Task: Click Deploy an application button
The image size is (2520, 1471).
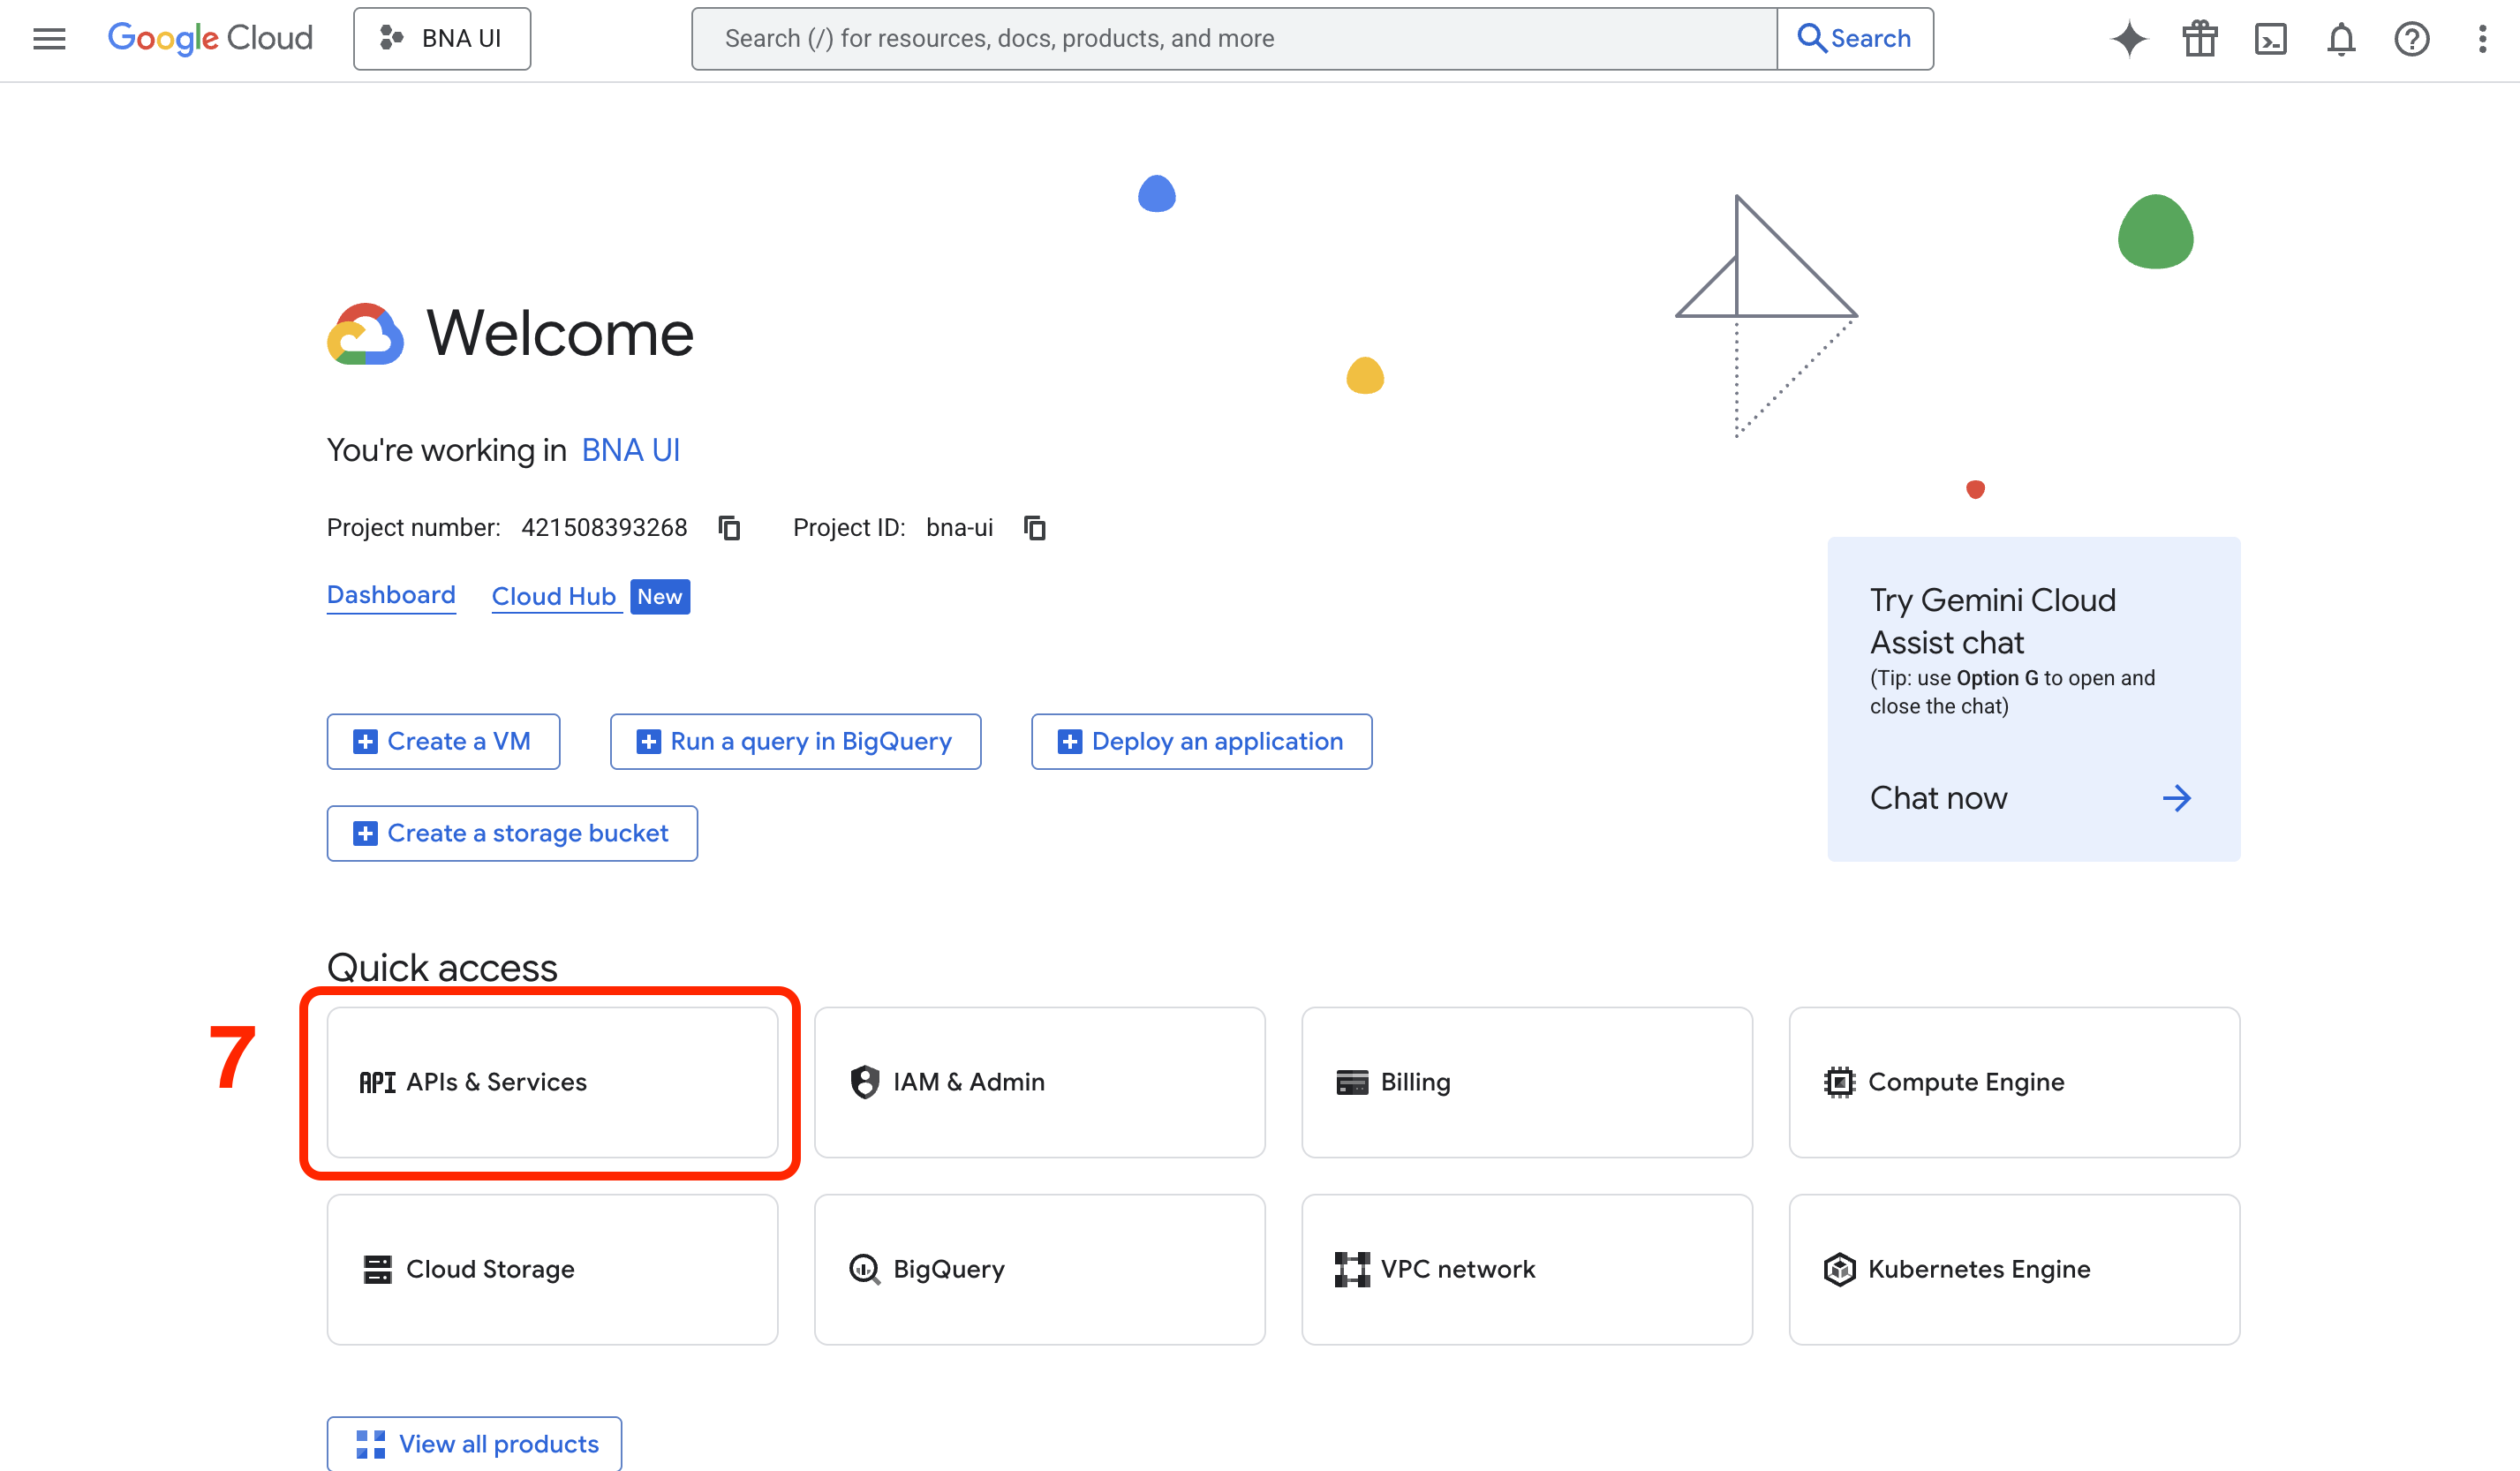Action: tap(1201, 741)
